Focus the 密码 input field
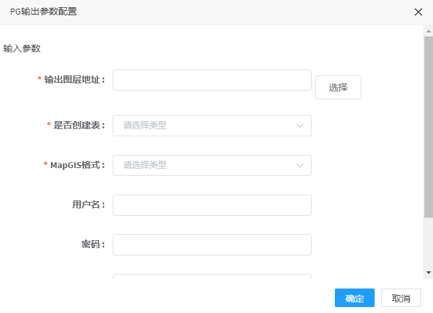The image size is (433, 313). coord(212,245)
